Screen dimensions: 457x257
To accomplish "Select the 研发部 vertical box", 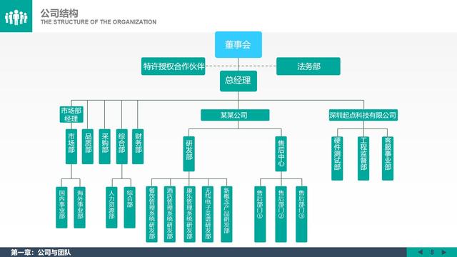I will (189, 154).
